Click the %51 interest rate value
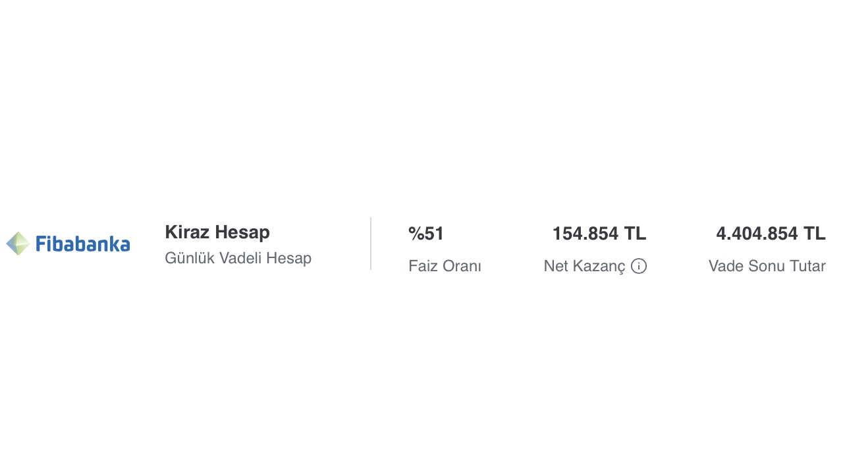Viewport: 843px width, 474px height. point(426,234)
